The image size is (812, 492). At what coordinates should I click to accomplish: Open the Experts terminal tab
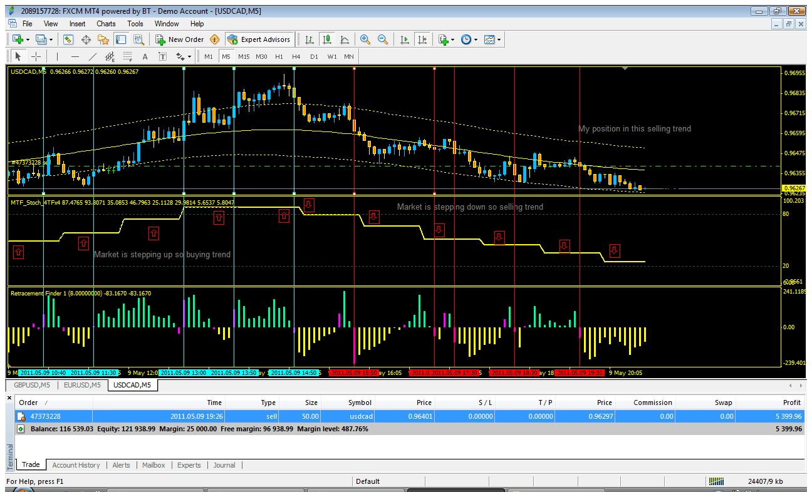[189, 465]
